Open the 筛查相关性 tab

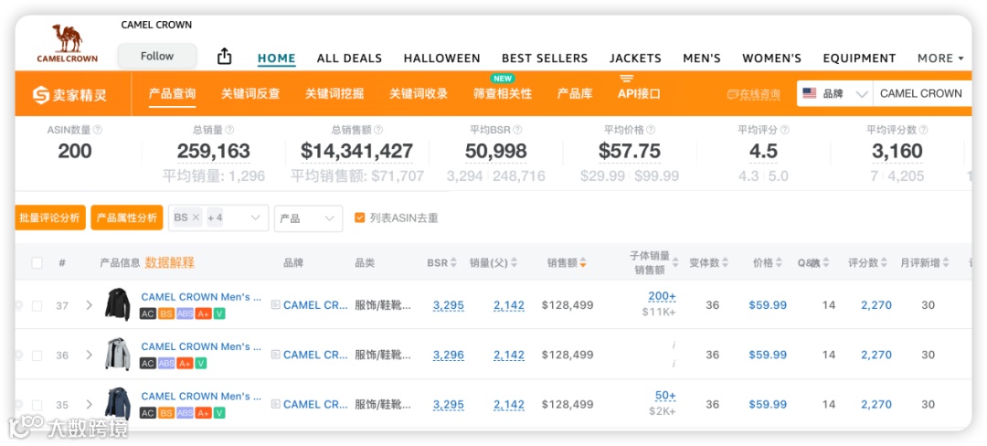(503, 94)
